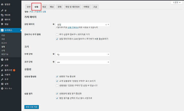Click the 플러그인 plug icon
This screenshot has width=184, height=111.
pos(2,70)
